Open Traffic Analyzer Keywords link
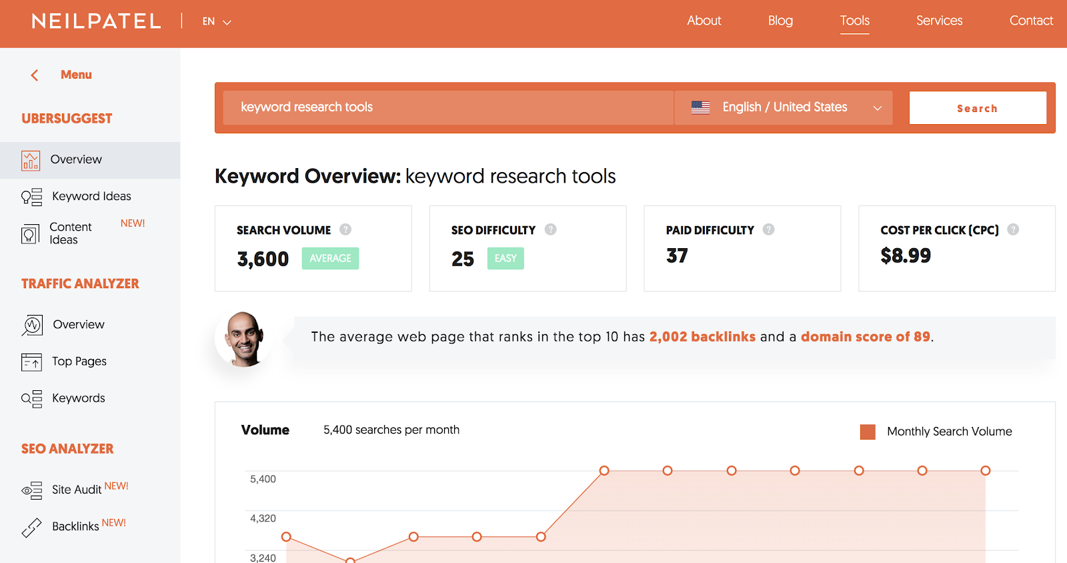 79,398
